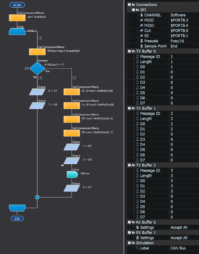199x254 pixels.
Task: Collapse the While 1 loop contents
Action: point(40,38)
